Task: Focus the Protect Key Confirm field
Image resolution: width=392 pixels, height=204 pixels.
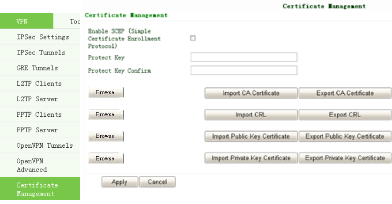Action: [244, 70]
